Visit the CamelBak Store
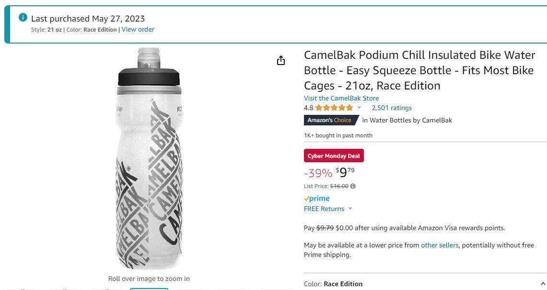The width and height of the screenshot is (547, 290). click(x=341, y=98)
